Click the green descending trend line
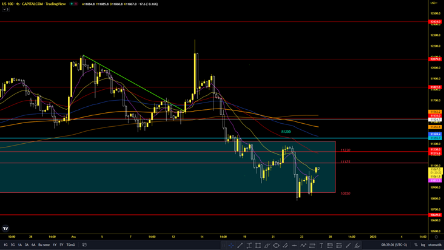 [x=133, y=83]
